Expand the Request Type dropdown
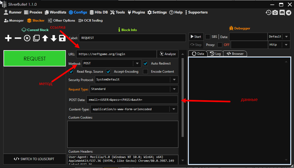This screenshot has width=294, height=168. pos(174,89)
